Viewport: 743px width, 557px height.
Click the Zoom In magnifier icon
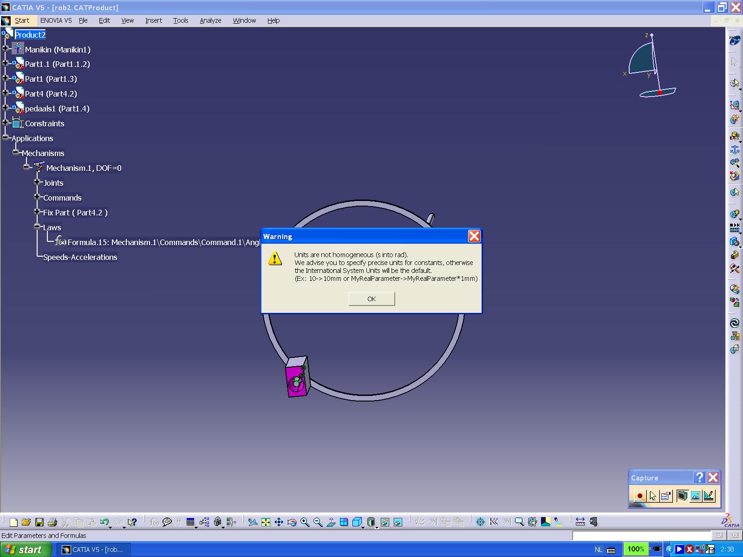305,522
